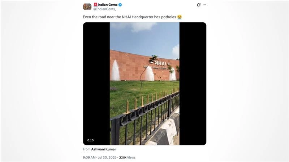
Task: Visit the Indian Gems display name
Action: (x=108, y=5)
